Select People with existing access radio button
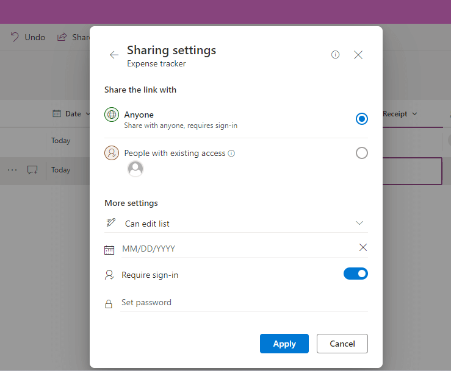Screen dimensions: 451x371 [362, 153]
